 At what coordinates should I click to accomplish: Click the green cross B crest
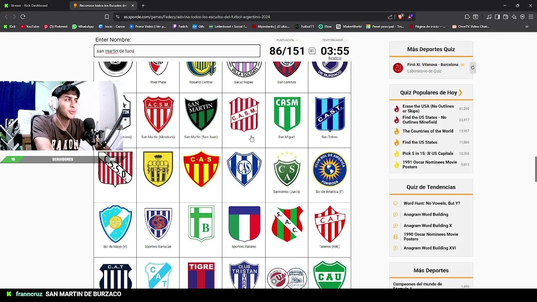[201, 224]
